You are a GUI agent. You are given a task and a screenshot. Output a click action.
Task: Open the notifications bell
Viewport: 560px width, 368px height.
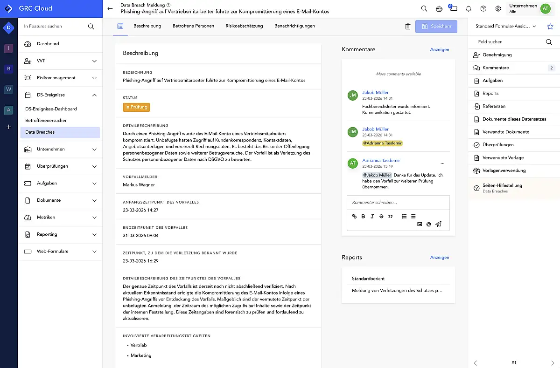[469, 8]
